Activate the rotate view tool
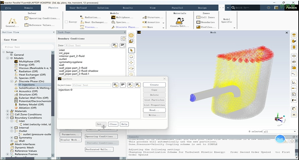Image resolution: width=299 pixels, height=160 pixels. pos(131,57)
